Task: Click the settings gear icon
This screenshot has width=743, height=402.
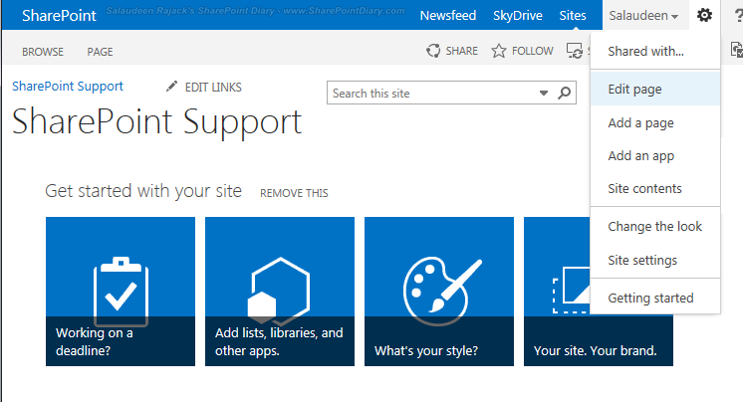Action: click(704, 15)
